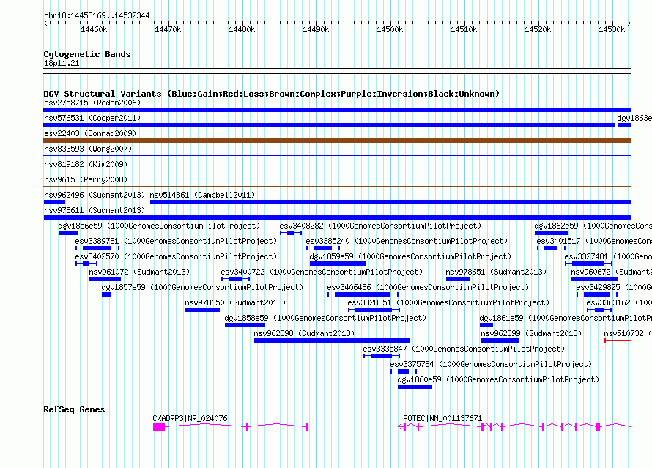This screenshot has width=652, height=468.
Task: Open the esv3402570 variant label
Action: click(176, 256)
